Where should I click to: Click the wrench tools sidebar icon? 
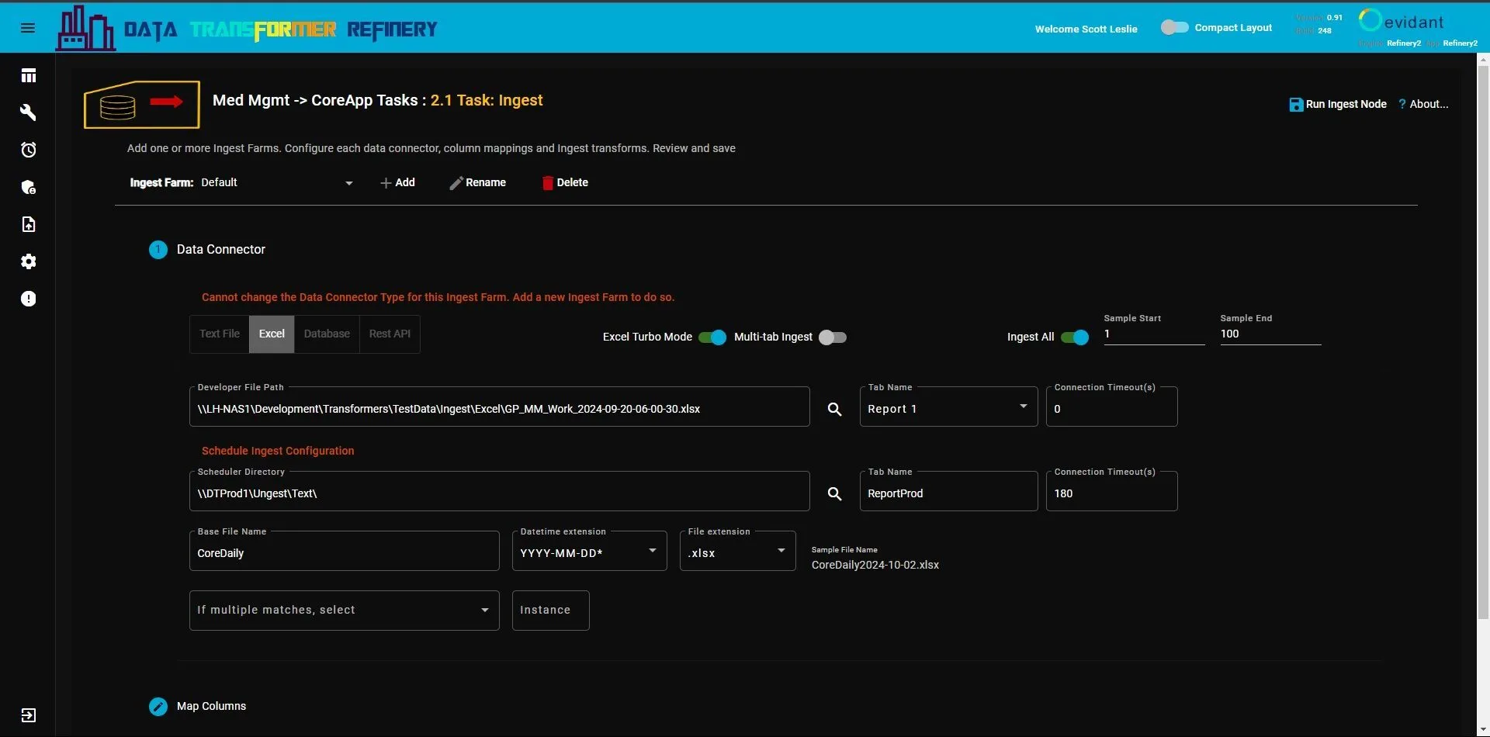coord(29,112)
